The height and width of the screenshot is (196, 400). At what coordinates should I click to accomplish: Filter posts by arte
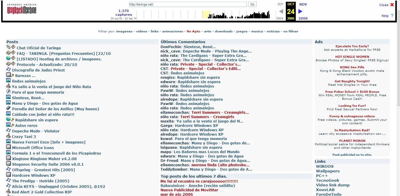tap(208, 31)
